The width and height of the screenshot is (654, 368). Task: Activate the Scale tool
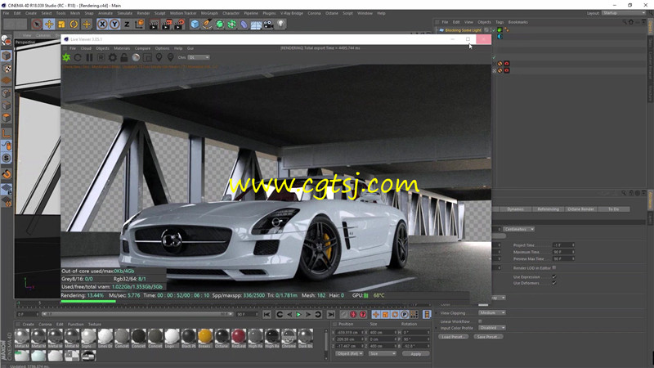point(61,25)
